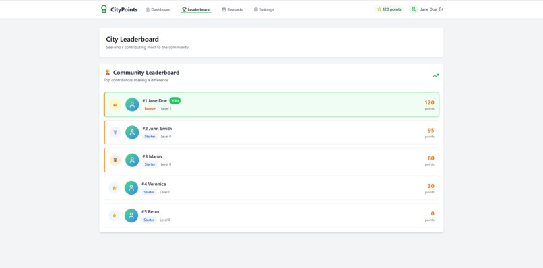Click the '#2 John Smith' name text
The image size is (543, 268).
(x=157, y=129)
